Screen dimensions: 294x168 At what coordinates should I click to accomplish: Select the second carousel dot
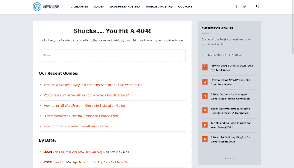click(228, 159)
